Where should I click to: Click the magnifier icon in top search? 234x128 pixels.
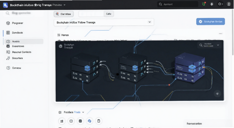point(160,4)
